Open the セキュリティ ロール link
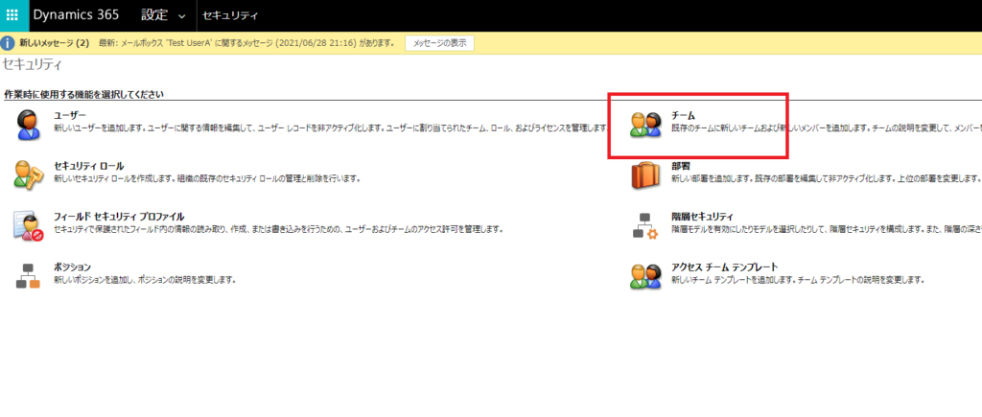 pyautogui.click(x=88, y=167)
